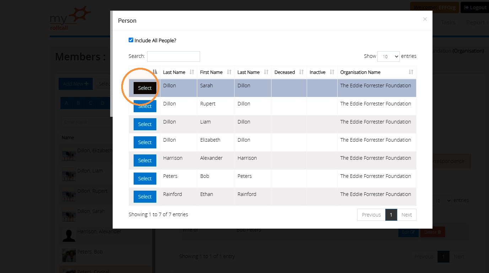Viewport: 489px width, 273px height.
Task: Click First Name cell 'Ethan'
Action: pyautogui.click(x=206, y=194)
